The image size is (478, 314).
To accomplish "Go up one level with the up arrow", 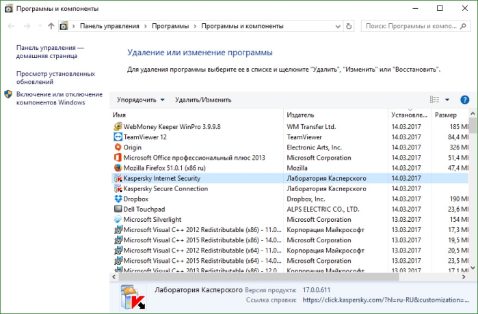I will (x=51, y=26).
